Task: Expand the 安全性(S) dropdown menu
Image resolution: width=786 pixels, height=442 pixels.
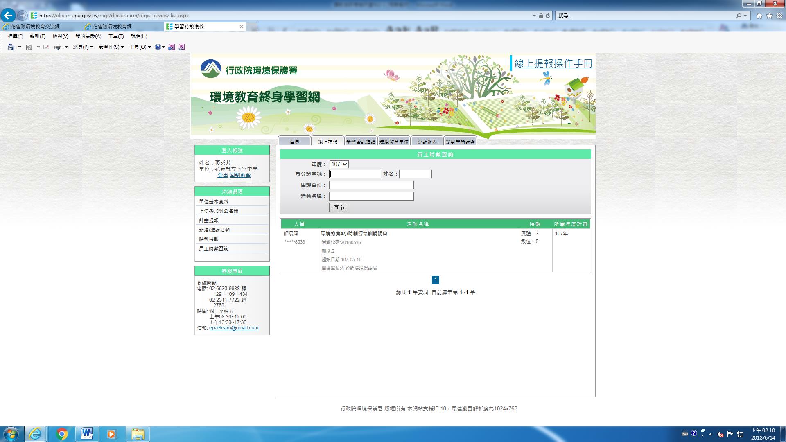Action: tap(111, 47)
